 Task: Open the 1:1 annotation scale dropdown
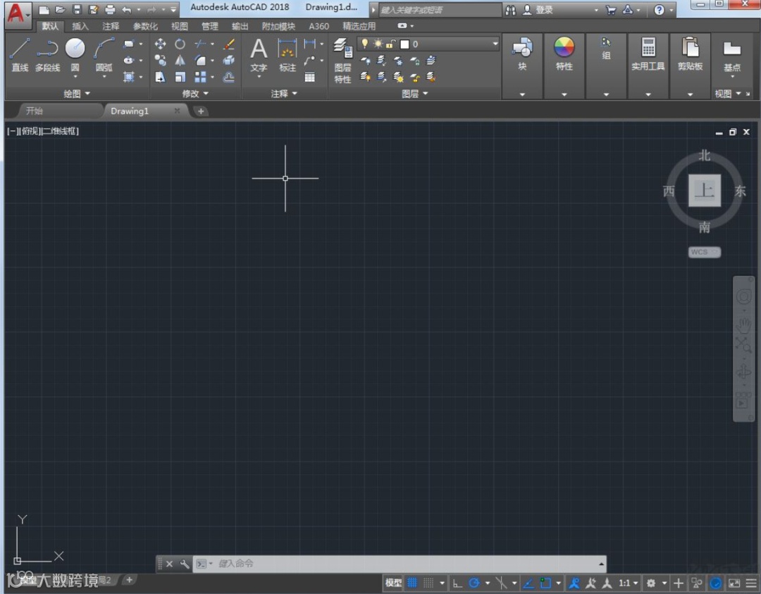click(x=628, y=583)
